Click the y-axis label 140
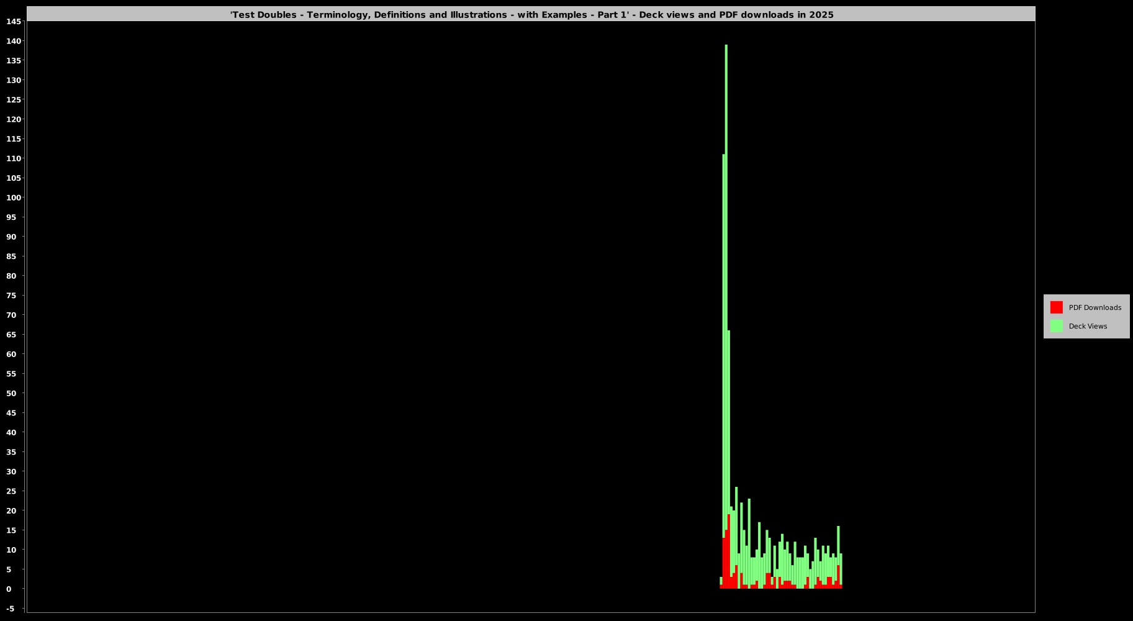The width and height of the screenshot is (1133, 621). [14, 41]
